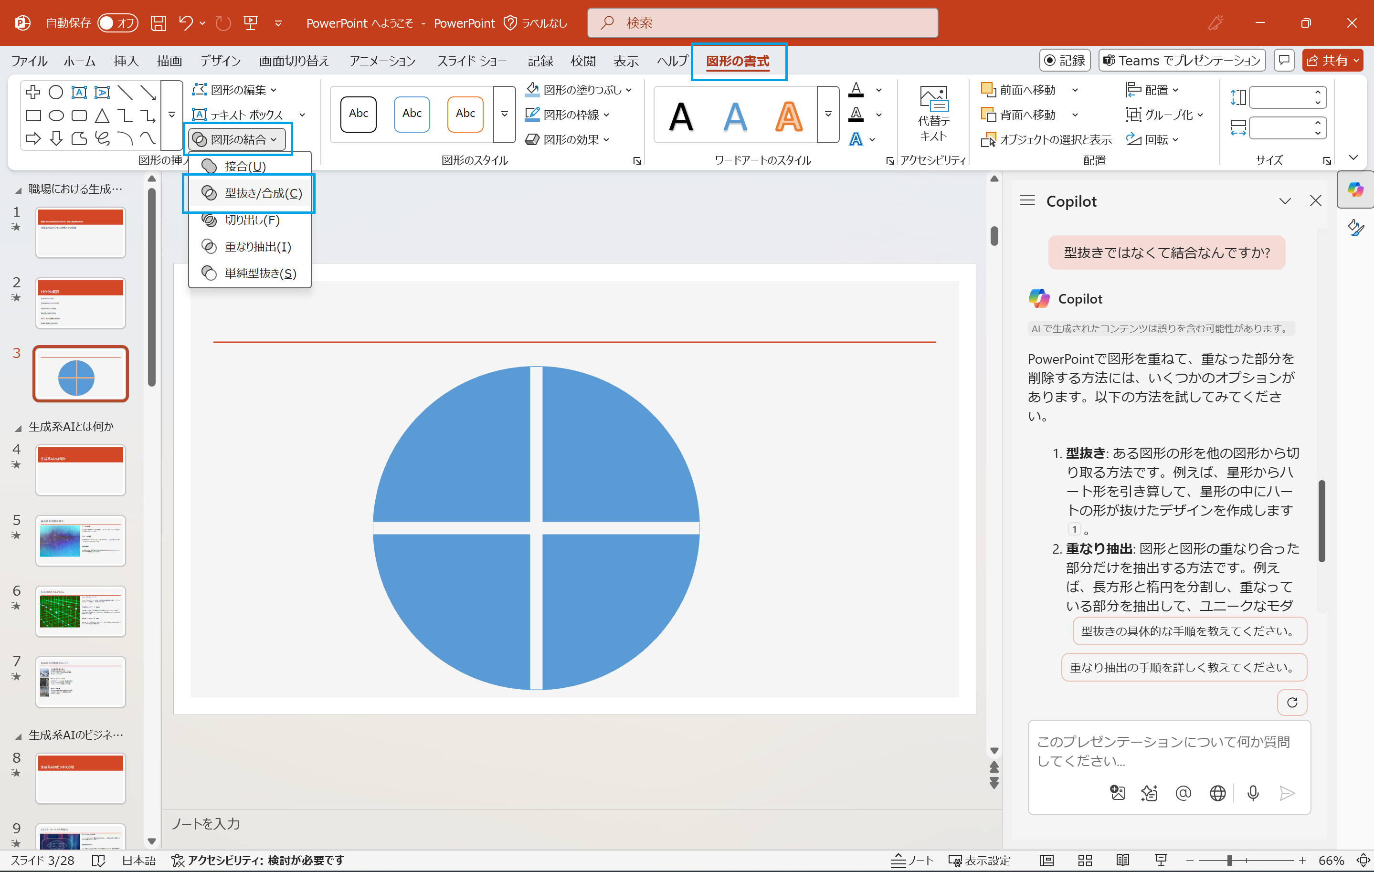Open 図形の結合 dropdown
Image resolution: width=1374 pixels, height=872 pixels.
236,139
